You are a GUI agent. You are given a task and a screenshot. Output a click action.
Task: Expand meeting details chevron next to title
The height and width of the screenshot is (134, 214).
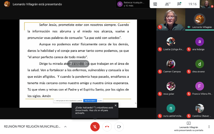pyautogui.click(x=65, y=127)
